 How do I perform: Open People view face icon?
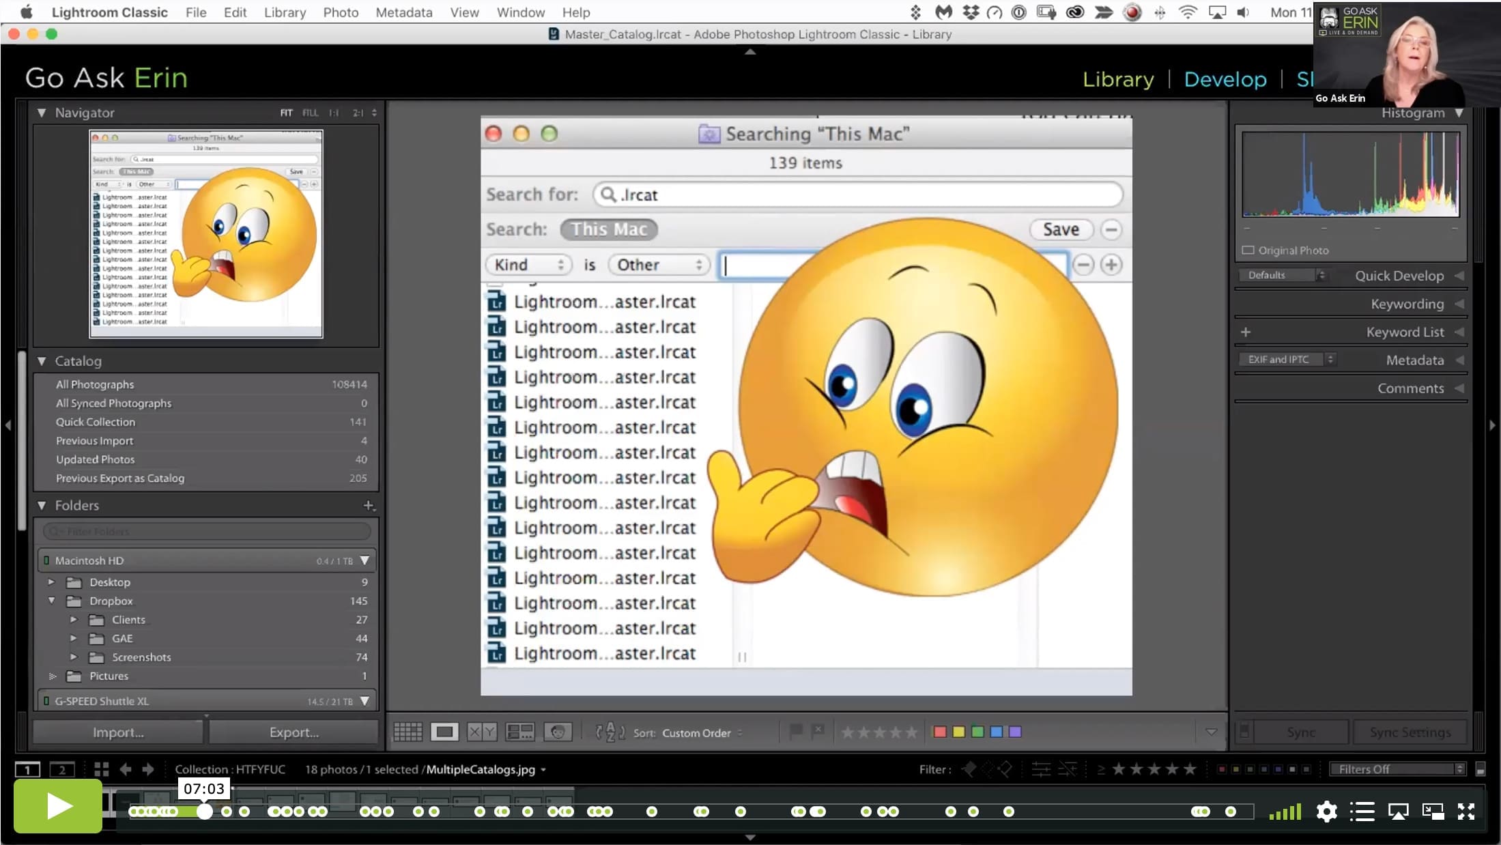coord(558,732)
